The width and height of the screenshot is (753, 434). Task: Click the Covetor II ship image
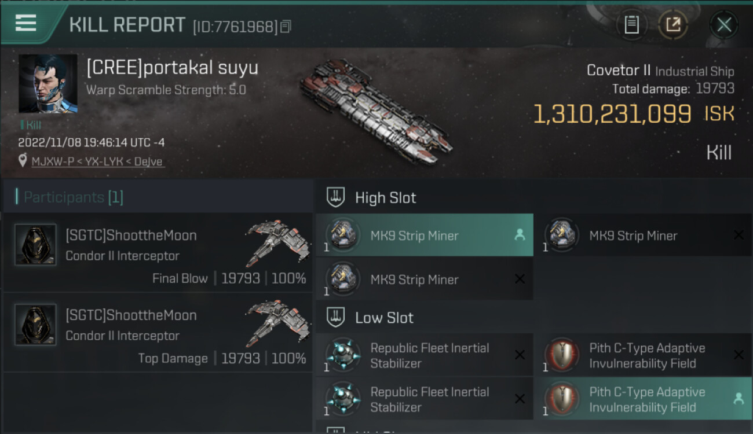[375, 111]
